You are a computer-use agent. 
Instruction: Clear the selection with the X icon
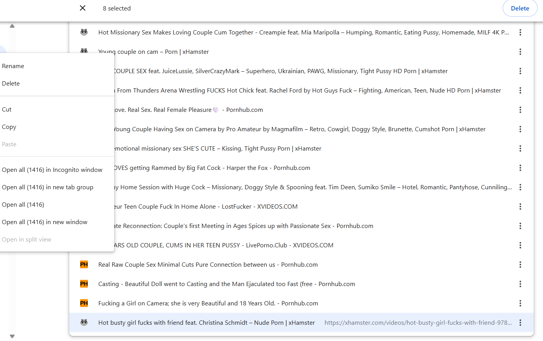82,8
